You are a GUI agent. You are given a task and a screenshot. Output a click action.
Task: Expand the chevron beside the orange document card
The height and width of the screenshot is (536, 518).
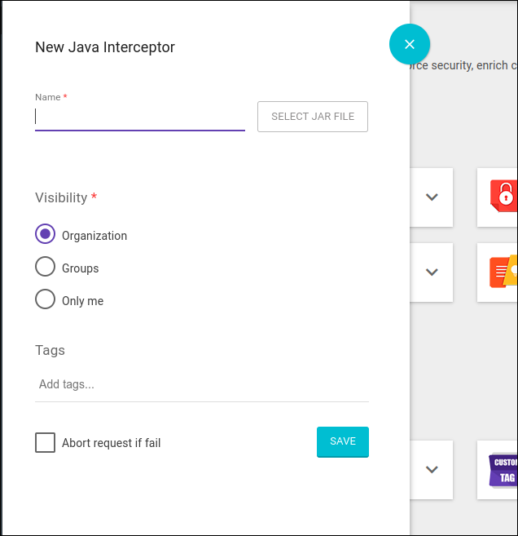432,272
